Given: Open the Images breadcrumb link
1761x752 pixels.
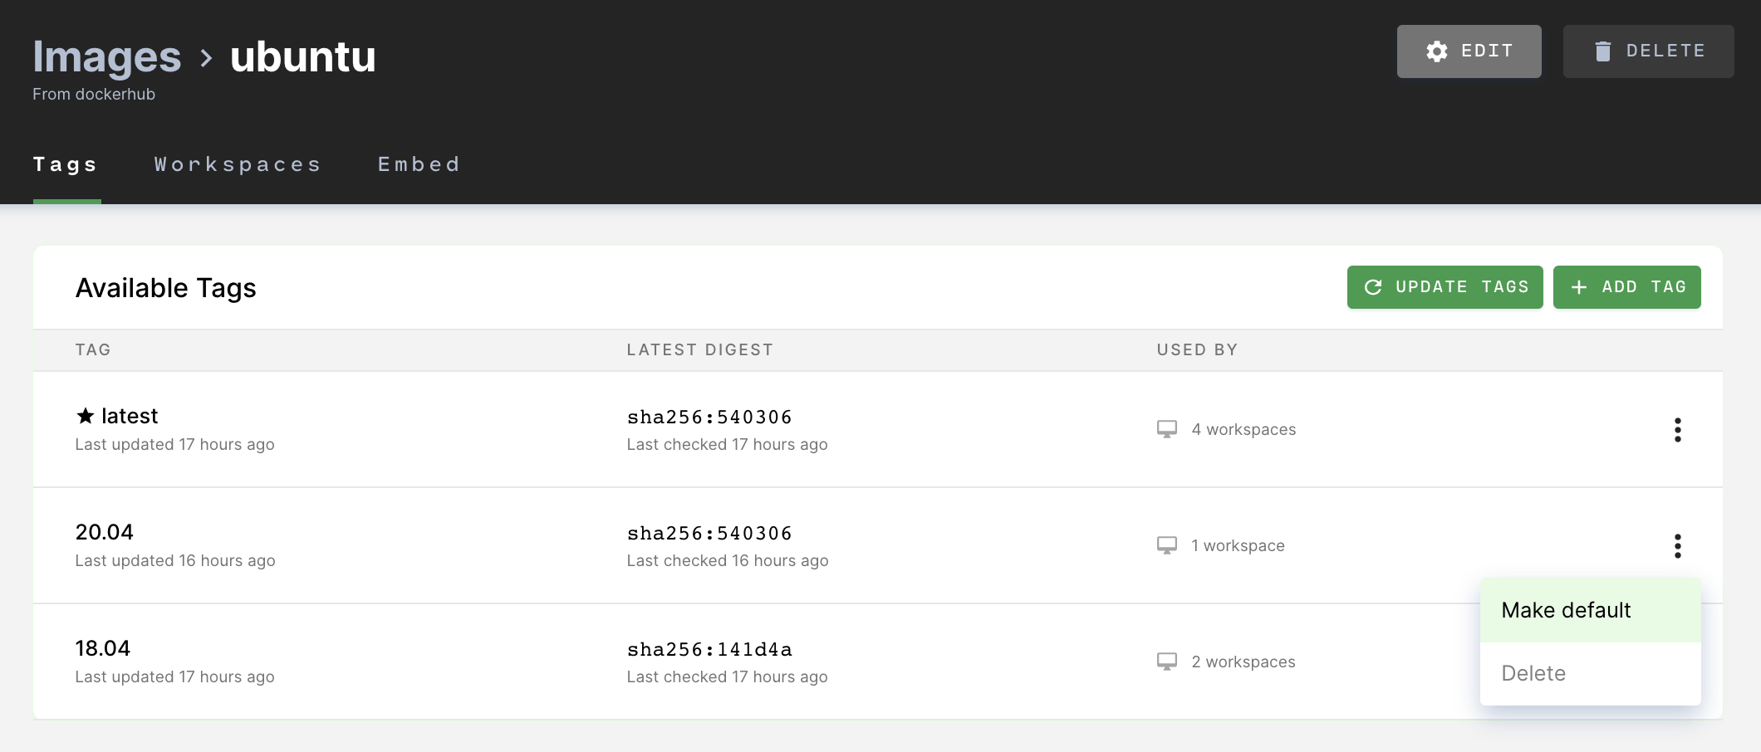Looking at the screenshot, I should (x=106, y=56).
